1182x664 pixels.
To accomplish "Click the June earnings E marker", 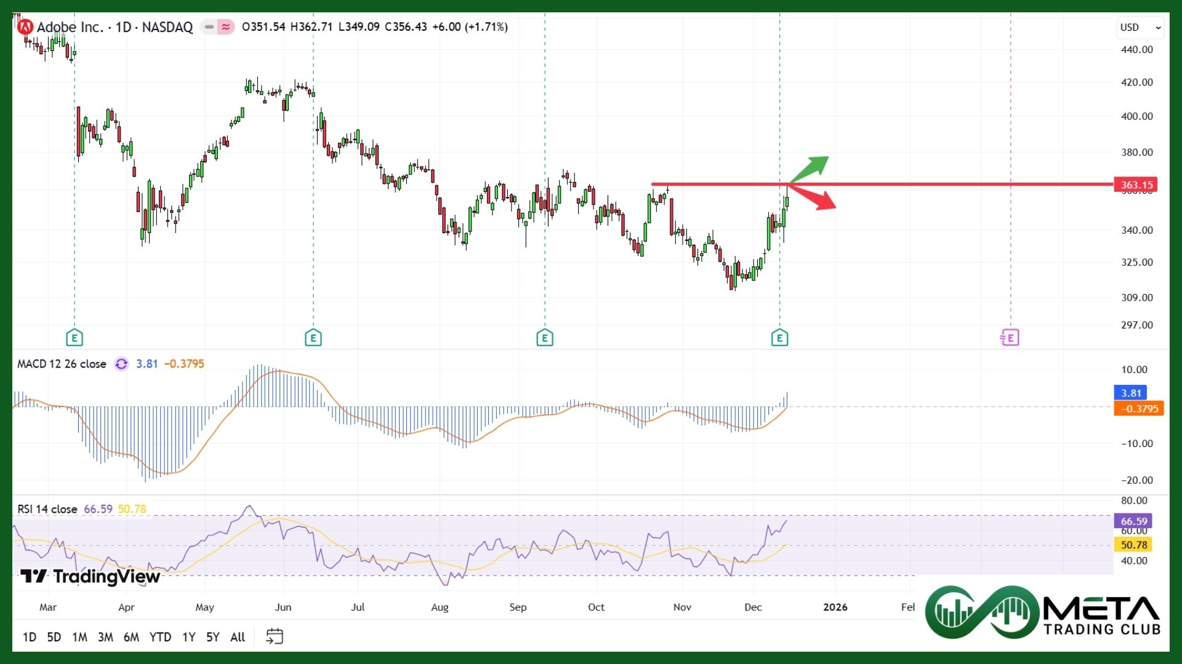I will tap(313, 338).
